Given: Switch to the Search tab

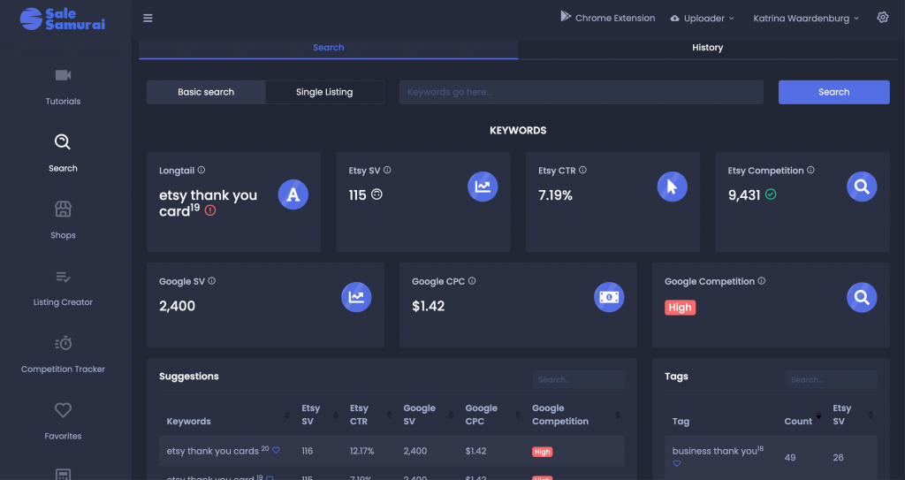Looking at the screenshot, I should (329, 48).
